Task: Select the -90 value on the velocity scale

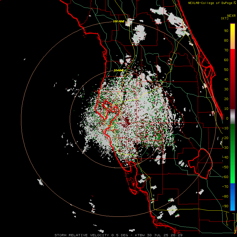Action: click(x=225, y=206)
